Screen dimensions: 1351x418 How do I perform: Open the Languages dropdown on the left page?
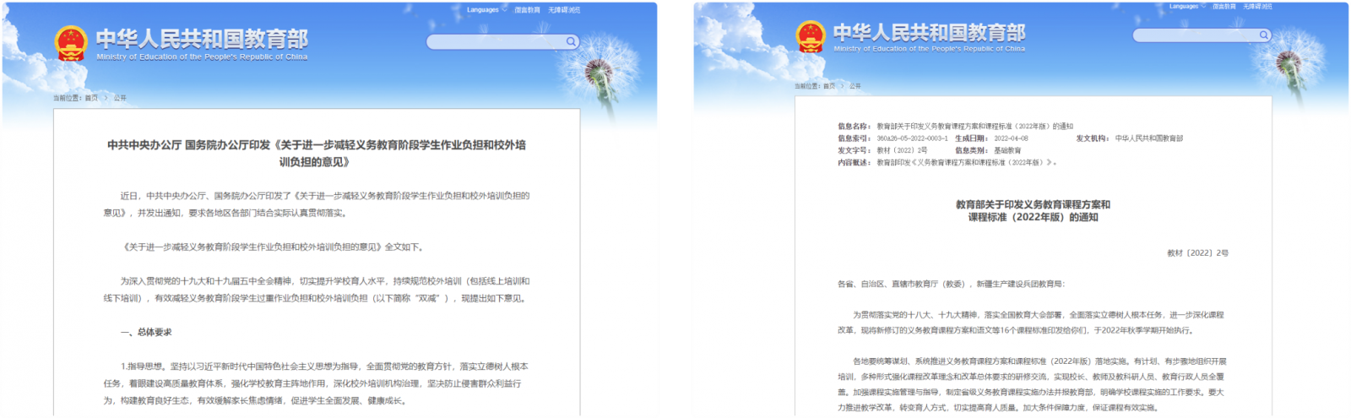click(x=484, y=10)
